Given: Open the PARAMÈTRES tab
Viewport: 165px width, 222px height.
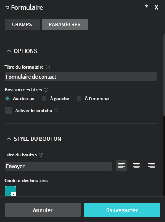Looking at the screenshot, I should [x=65, y=25].
